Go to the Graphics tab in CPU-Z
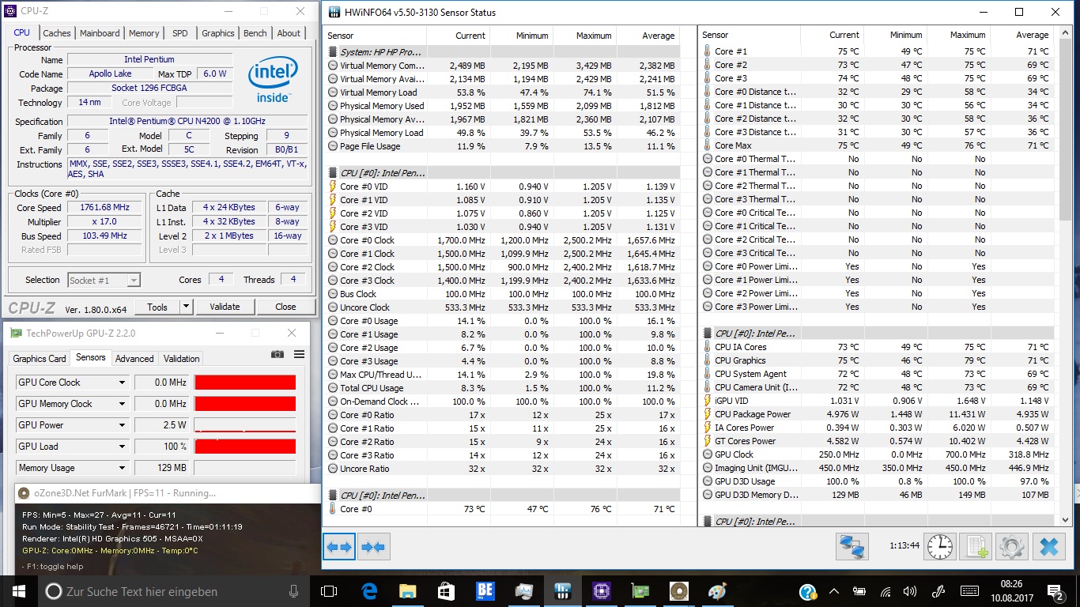The width and height of the screenshot is (1080, 607). tap(218, 33)
